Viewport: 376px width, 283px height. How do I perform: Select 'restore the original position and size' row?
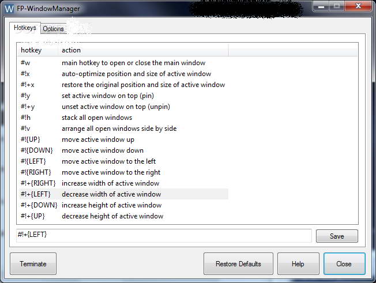coord(123,85)
